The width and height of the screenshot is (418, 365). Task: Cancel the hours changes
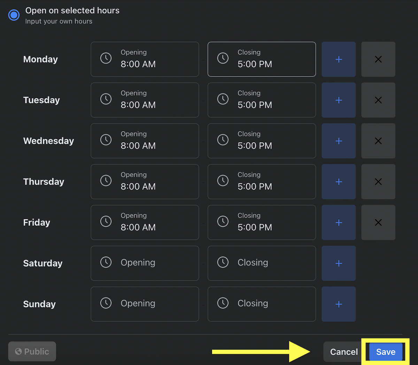click(343, 352)
